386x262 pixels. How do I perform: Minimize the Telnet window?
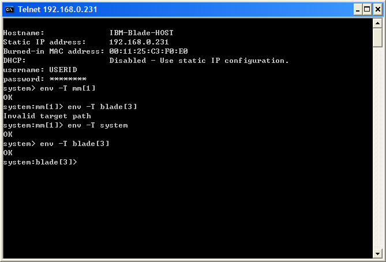pos(358,10)
